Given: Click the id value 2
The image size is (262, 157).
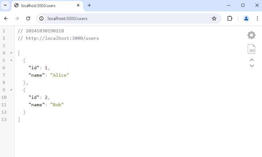Looking at the screenshot, I should pos(46,97).
